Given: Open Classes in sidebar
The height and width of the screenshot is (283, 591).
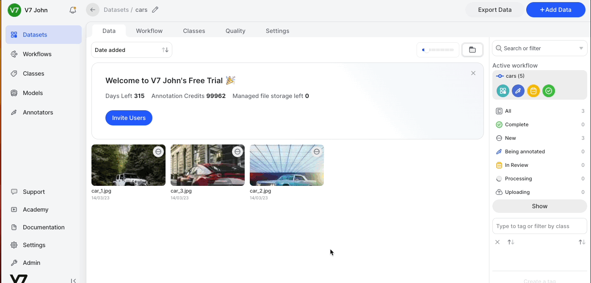Looking at the screenshot, I should click(x=44, y=73).
